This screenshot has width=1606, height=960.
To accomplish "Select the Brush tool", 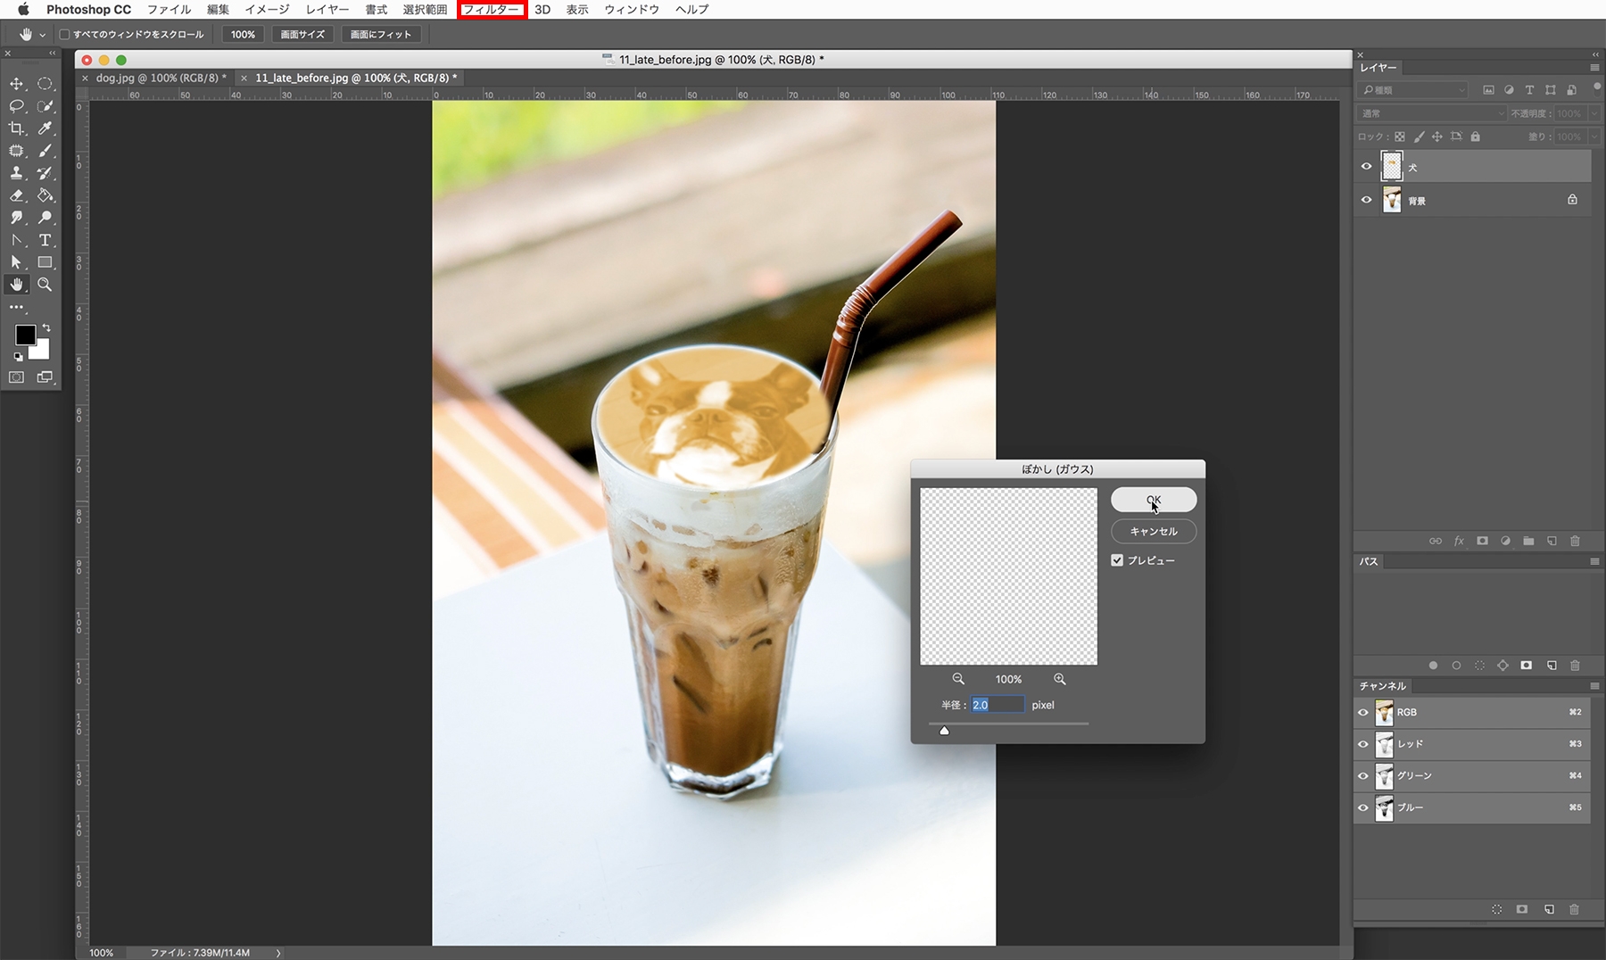I will click(45, 151).
